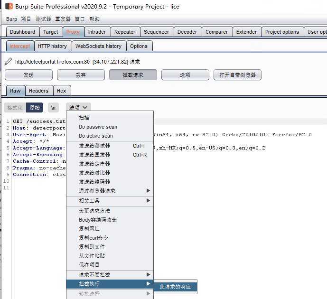327x299 pixels.
Task: Open the Burp menu
Action: [x=12, y=19]
